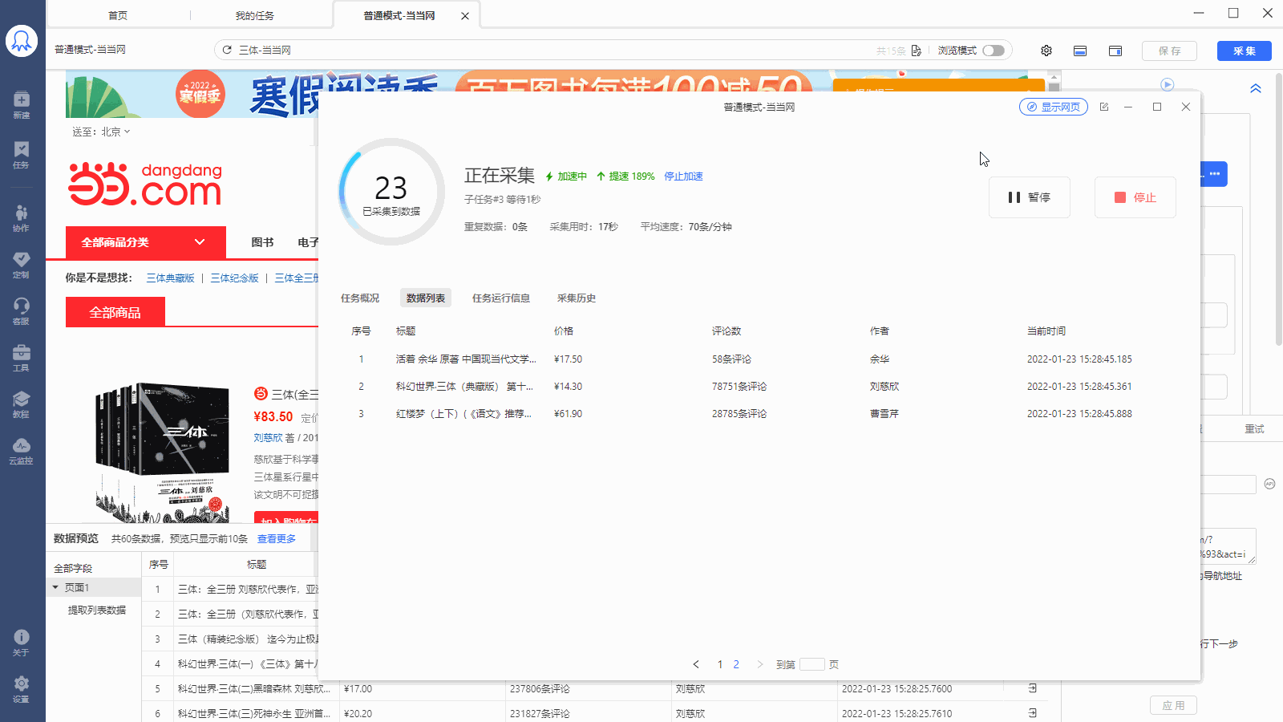Click the refresh icon in address bar
The width and height of the screenshot is (1283, 722).
click(x=227, y=50)
